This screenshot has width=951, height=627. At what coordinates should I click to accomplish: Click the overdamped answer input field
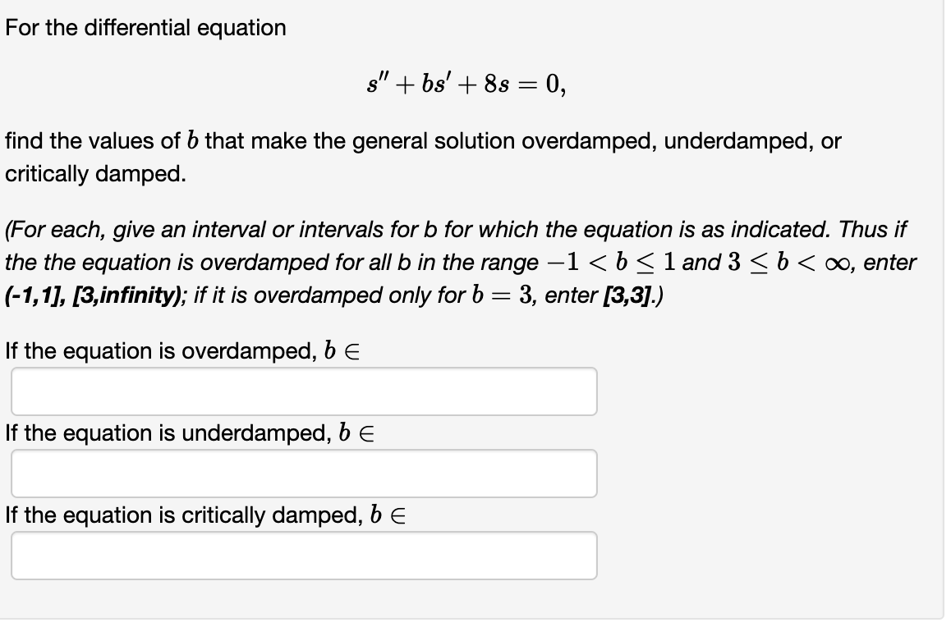(x=302, y=391)
